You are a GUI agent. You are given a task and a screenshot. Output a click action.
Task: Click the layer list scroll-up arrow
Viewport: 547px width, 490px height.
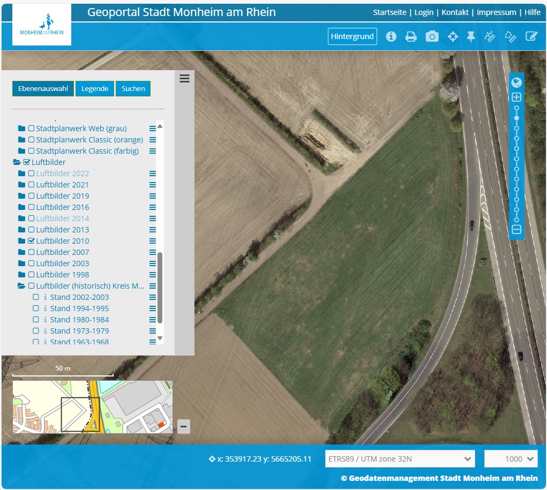click(x=160, y=126)
